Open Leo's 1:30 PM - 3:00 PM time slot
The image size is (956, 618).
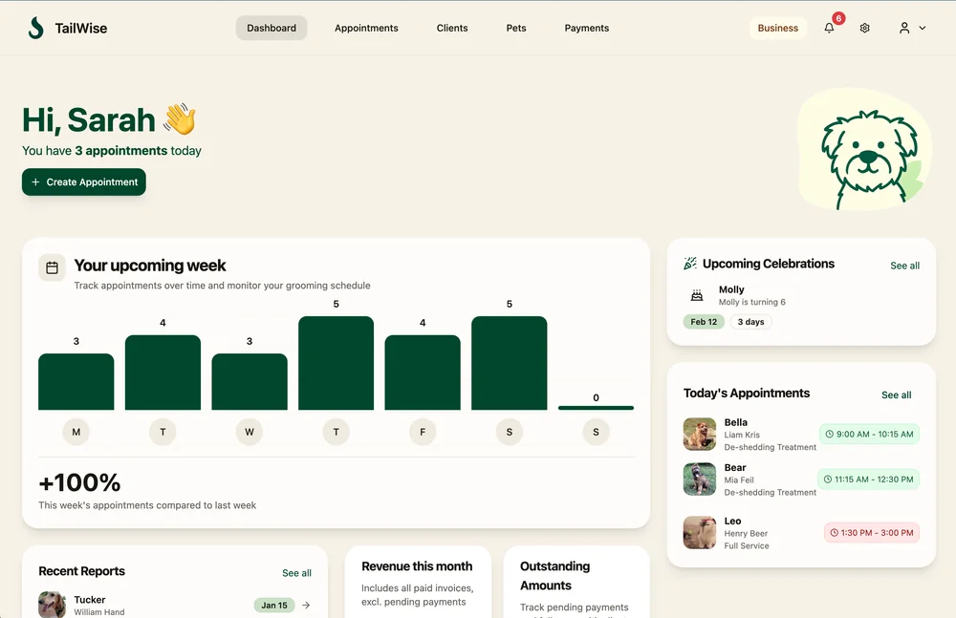pos(871,532)
